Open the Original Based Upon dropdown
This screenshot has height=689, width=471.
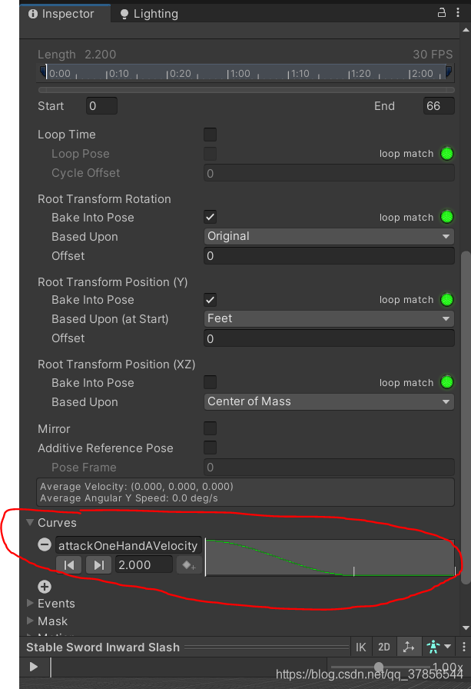point(329,236)
